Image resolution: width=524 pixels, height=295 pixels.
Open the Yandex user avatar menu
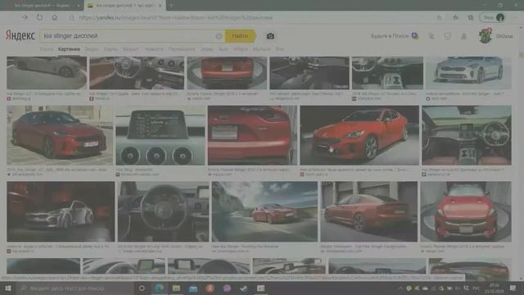pyautogui.click(x=486, y=36)
